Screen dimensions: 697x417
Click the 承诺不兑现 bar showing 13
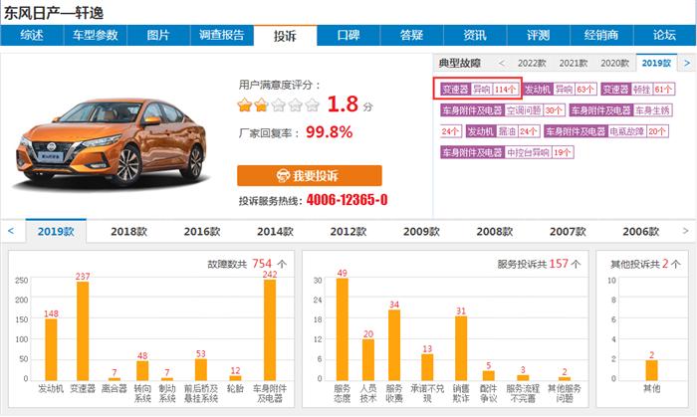click(x=427, y=367)
